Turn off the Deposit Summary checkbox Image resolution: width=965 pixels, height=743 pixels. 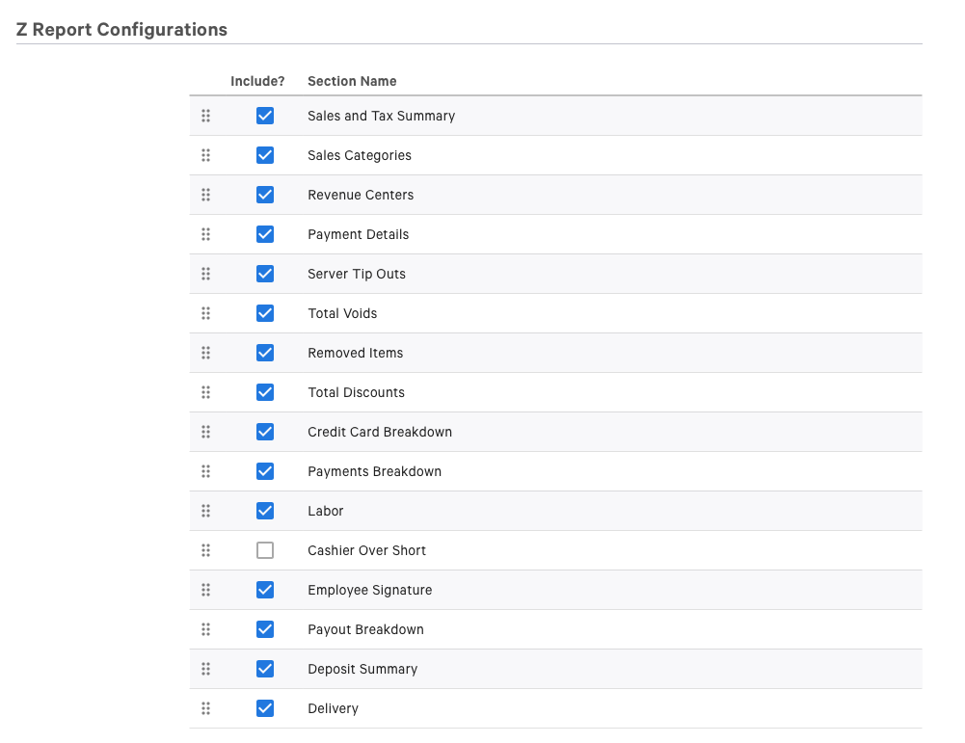(x=265, y=669)
